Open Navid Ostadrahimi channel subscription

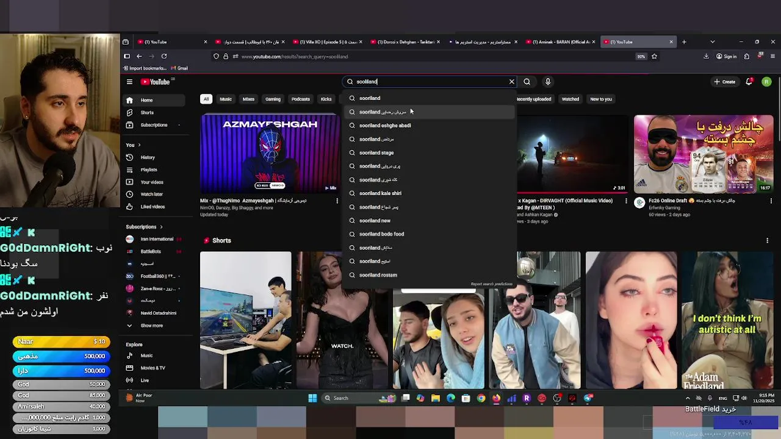click(x=154, y=313)
